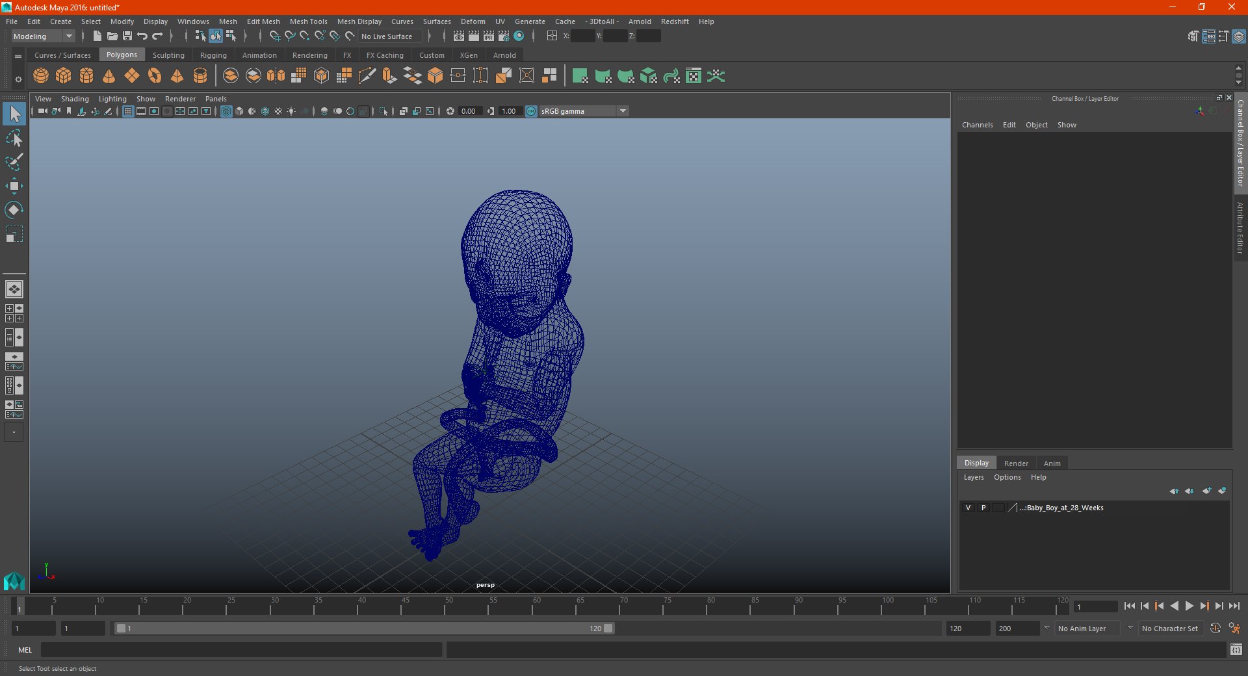Click the Redo arrow icon
Viewport: 1248px width, 676px height.
point(157,36)
